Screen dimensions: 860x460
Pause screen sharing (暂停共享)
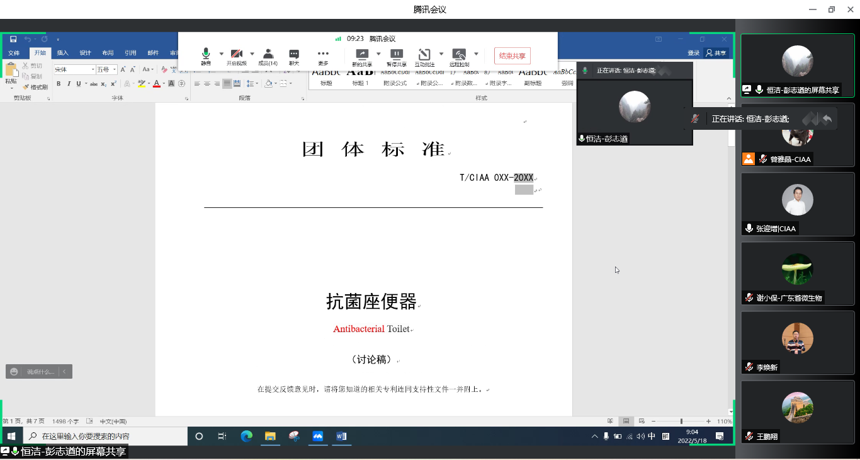397,57
